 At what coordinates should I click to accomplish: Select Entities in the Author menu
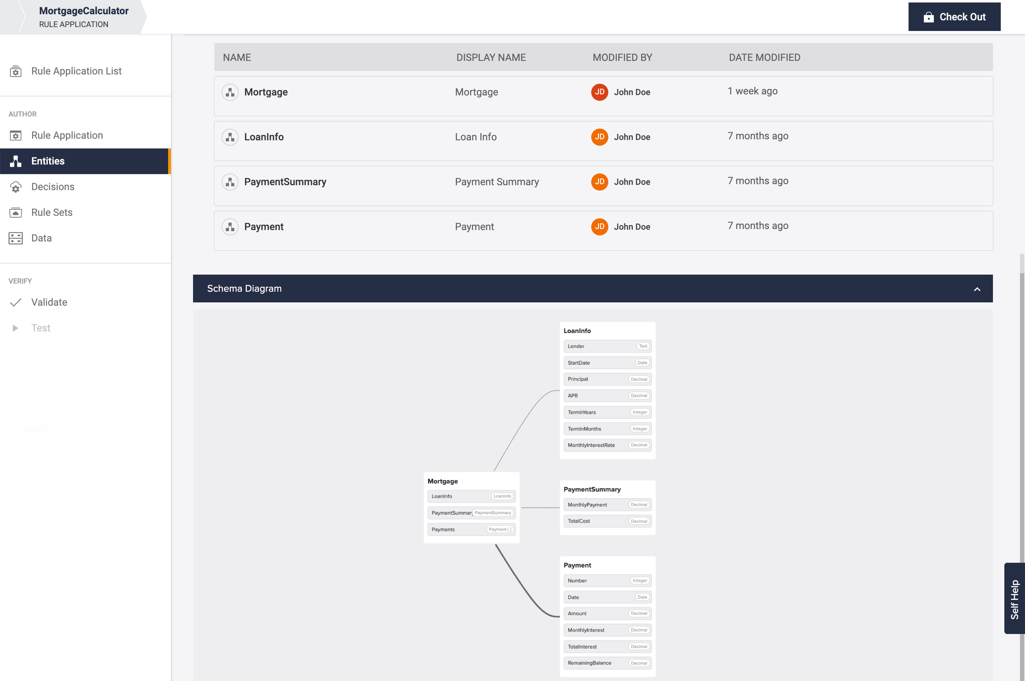48,161
